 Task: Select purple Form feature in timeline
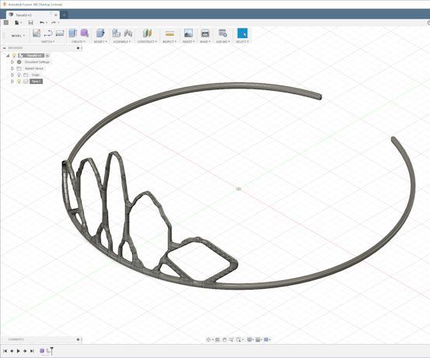(x=42, y=350)
